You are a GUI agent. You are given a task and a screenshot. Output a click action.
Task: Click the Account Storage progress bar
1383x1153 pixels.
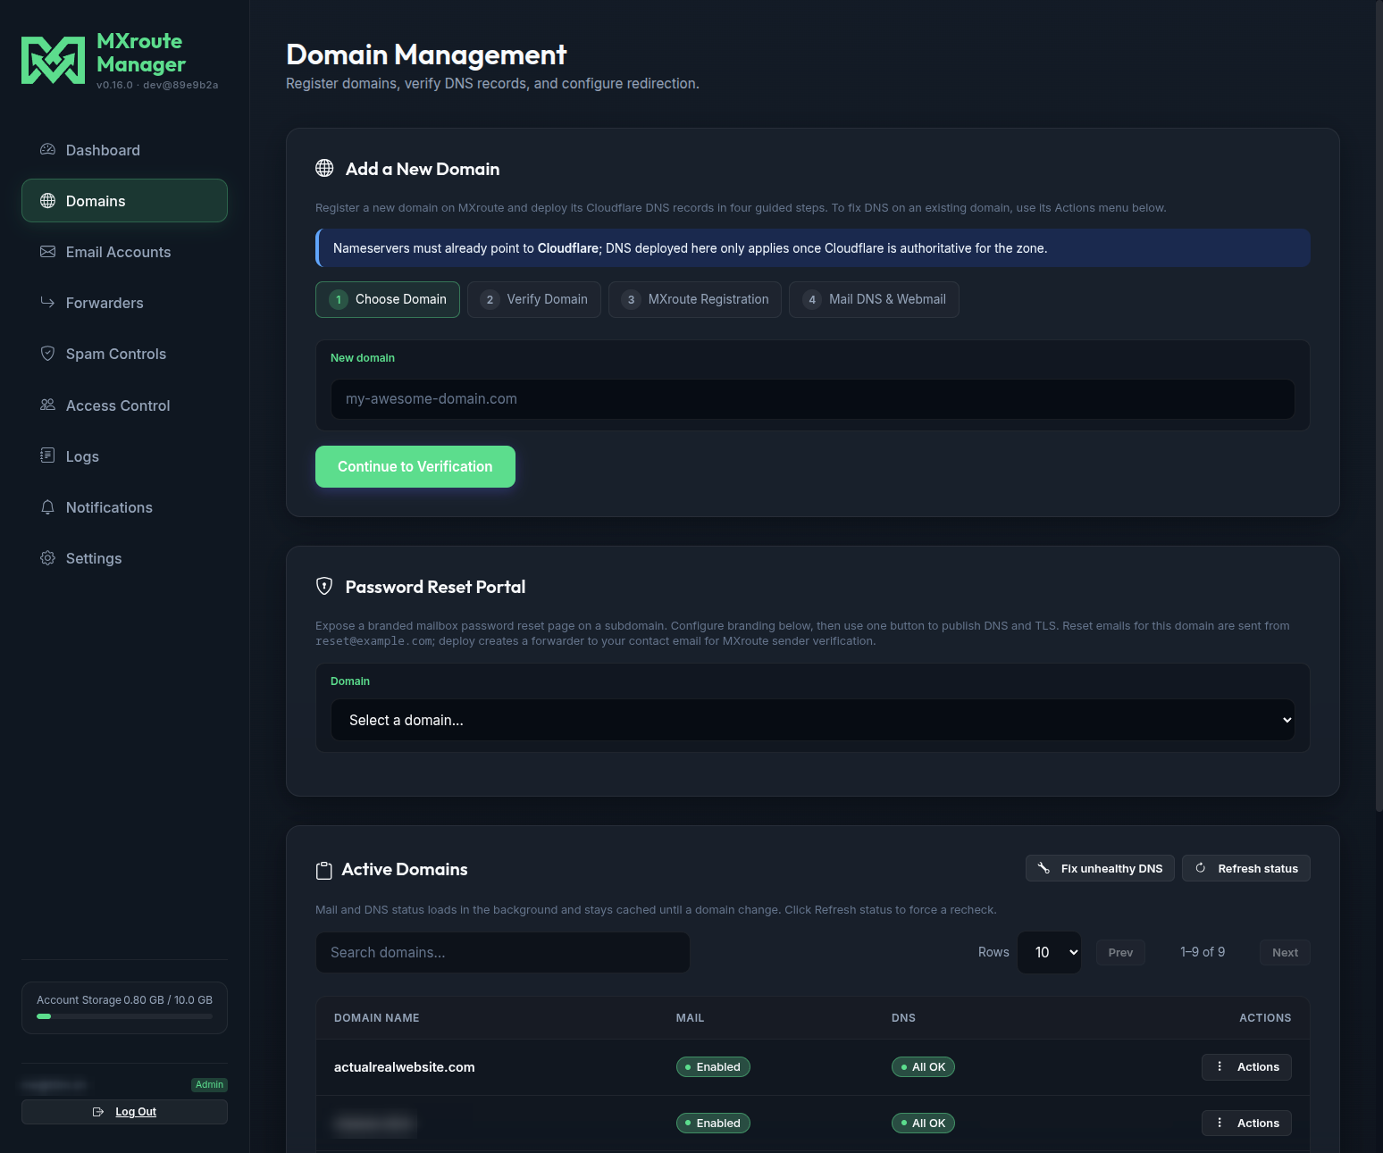coord(124,1016)
